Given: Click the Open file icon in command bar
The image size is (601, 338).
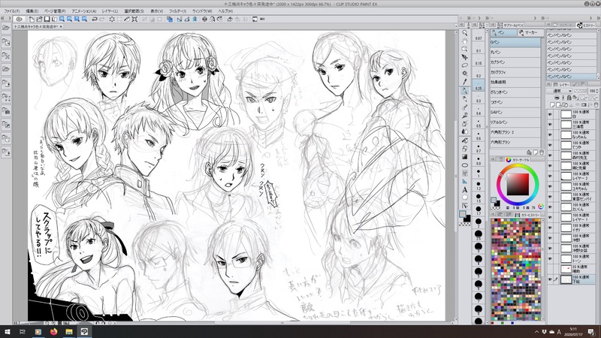Looking at the screenshot, I should (x=39, y=20).
